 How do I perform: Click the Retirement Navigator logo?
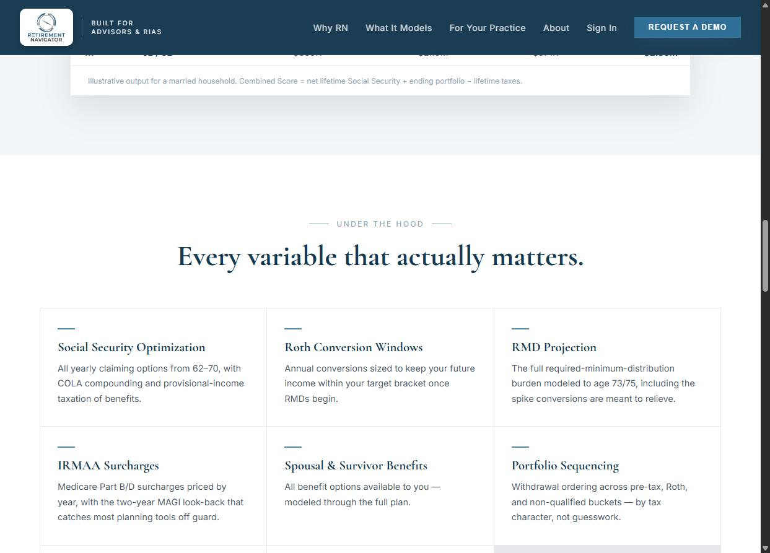click(x=46, y=27)
